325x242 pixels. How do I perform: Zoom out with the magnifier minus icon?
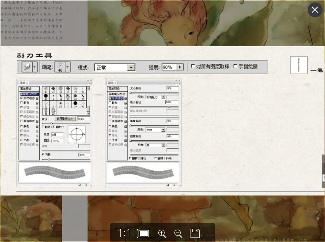(178, 233)
